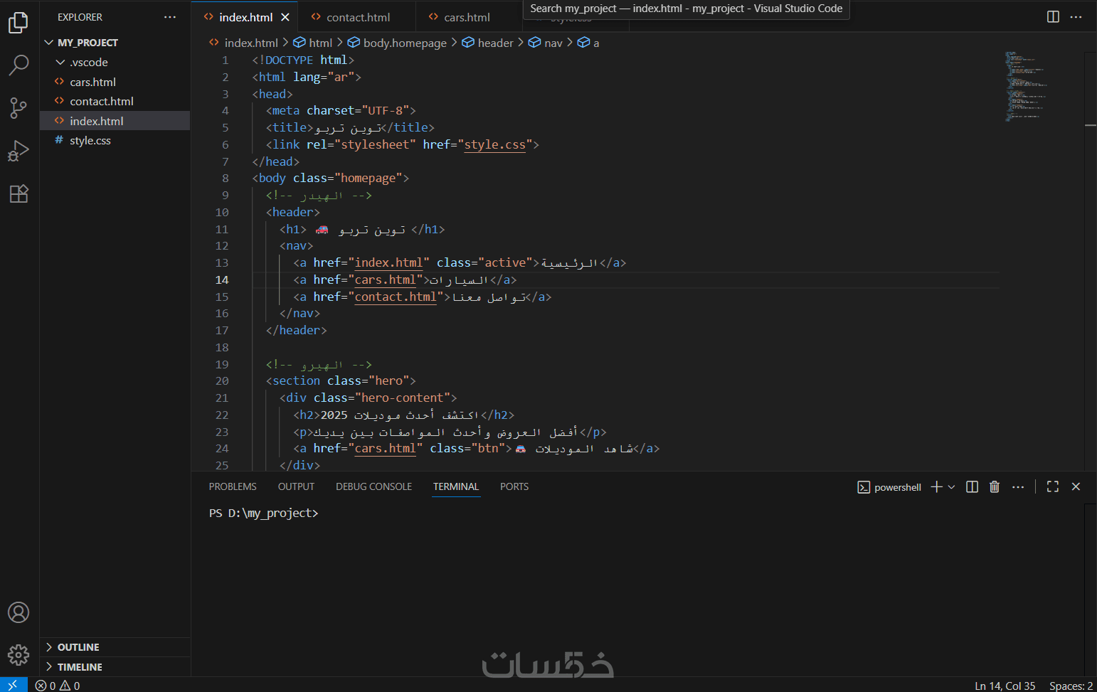Switch to the contact.html editor tab

pyautogui.click(x=358, y=17)
